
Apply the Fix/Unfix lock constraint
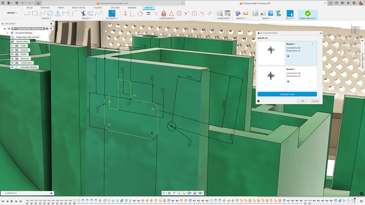coord(164,13)
